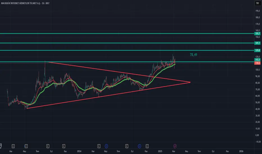262x154 pixels.
Task: Select the 129,8 horizontal line price label
Action: click(258, 50)
